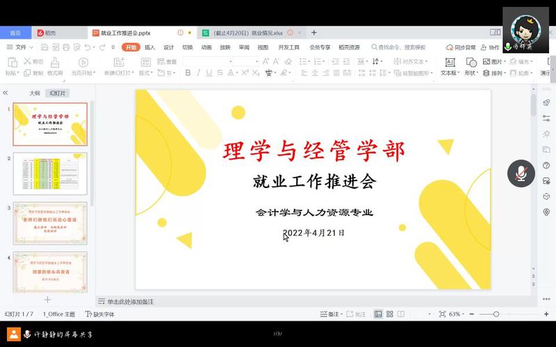Click the 缺失字体 status bar link
This screenshot has height=347, width=556.
(x=99, y=314)
